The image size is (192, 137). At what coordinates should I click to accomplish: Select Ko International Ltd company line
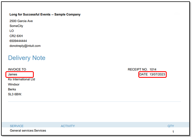coord(22,79)
